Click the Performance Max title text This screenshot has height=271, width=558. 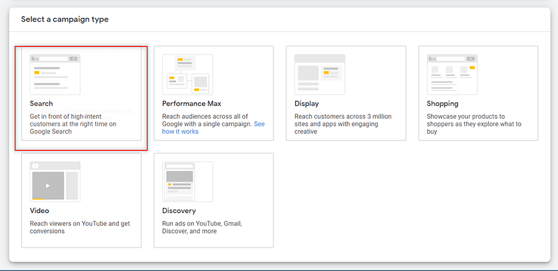tap(192, 104)
